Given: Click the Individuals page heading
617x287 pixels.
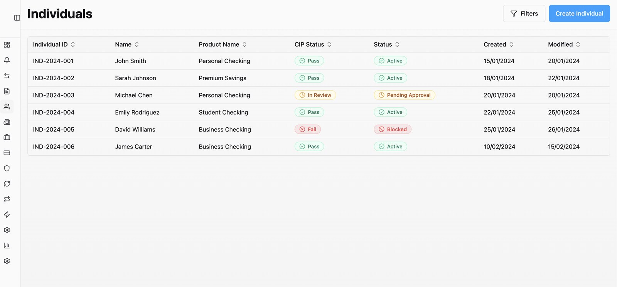Looking at the screenshot, I should [x=60, y=14].
